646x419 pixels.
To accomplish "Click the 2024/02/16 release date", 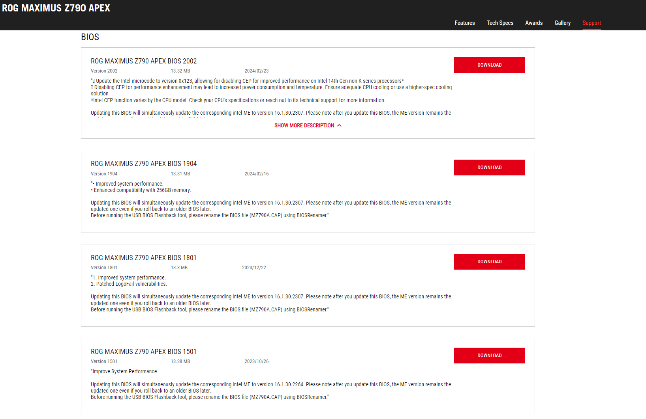I will pyautogui.click(x=257, y=174).
